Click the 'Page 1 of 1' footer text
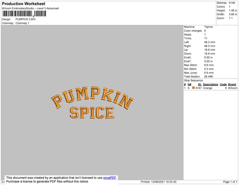The height and width of the screenshot is (185, 239). pyautogui.click(x=230, y=182)
